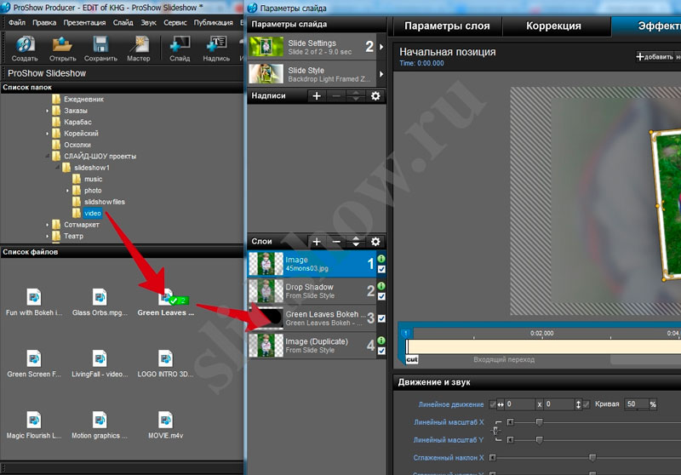Click keyframe marker 1 on the timeline
681x475 pixels.
click(x=406, y=333)
